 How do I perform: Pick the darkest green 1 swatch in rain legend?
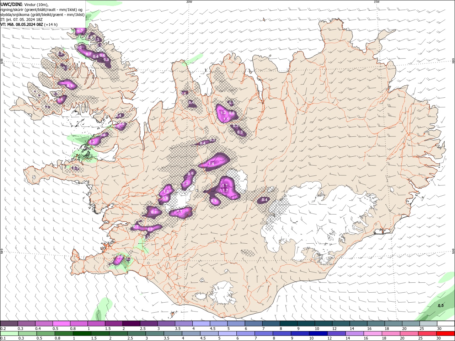(82, 334)
